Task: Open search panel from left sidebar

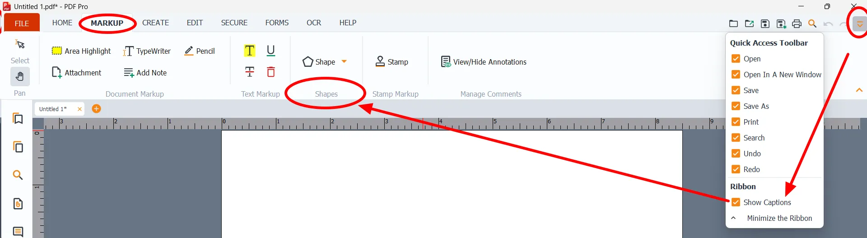Action: tap(18, 175)
